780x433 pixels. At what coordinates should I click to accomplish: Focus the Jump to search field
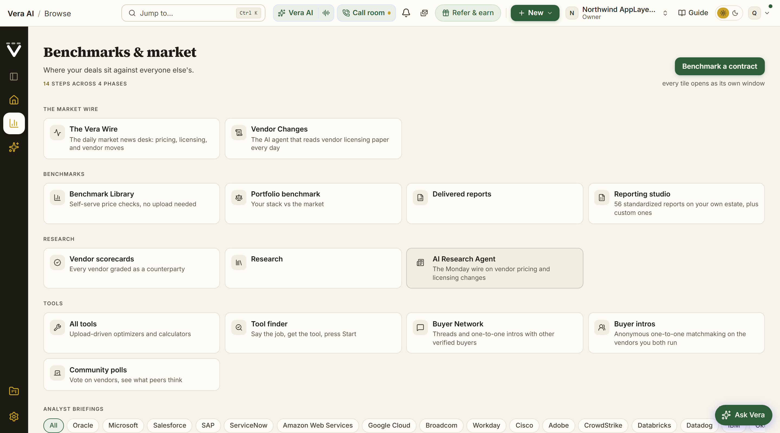click(x=193, y=13)
